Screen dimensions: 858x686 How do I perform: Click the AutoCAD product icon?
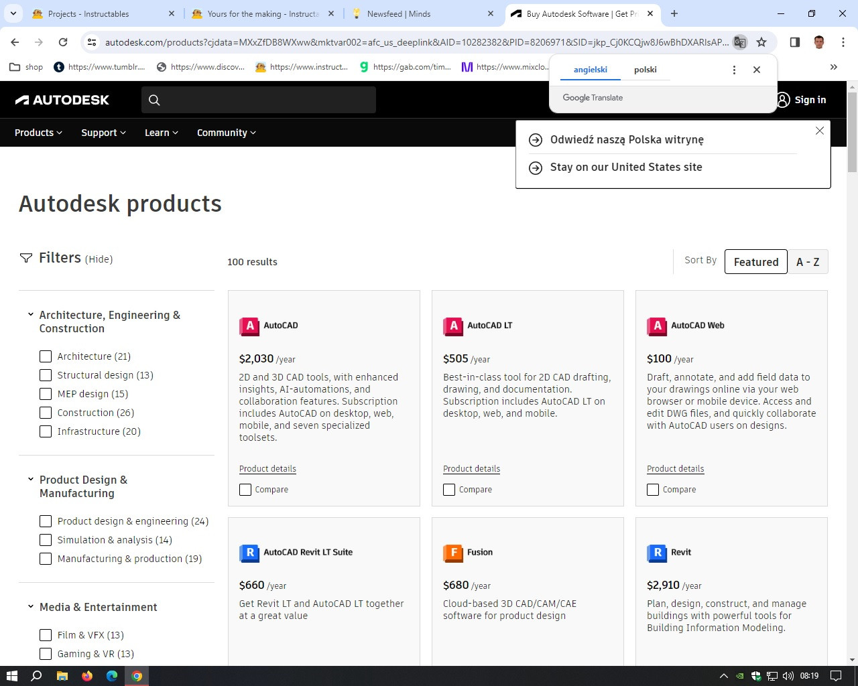(249, 326)
